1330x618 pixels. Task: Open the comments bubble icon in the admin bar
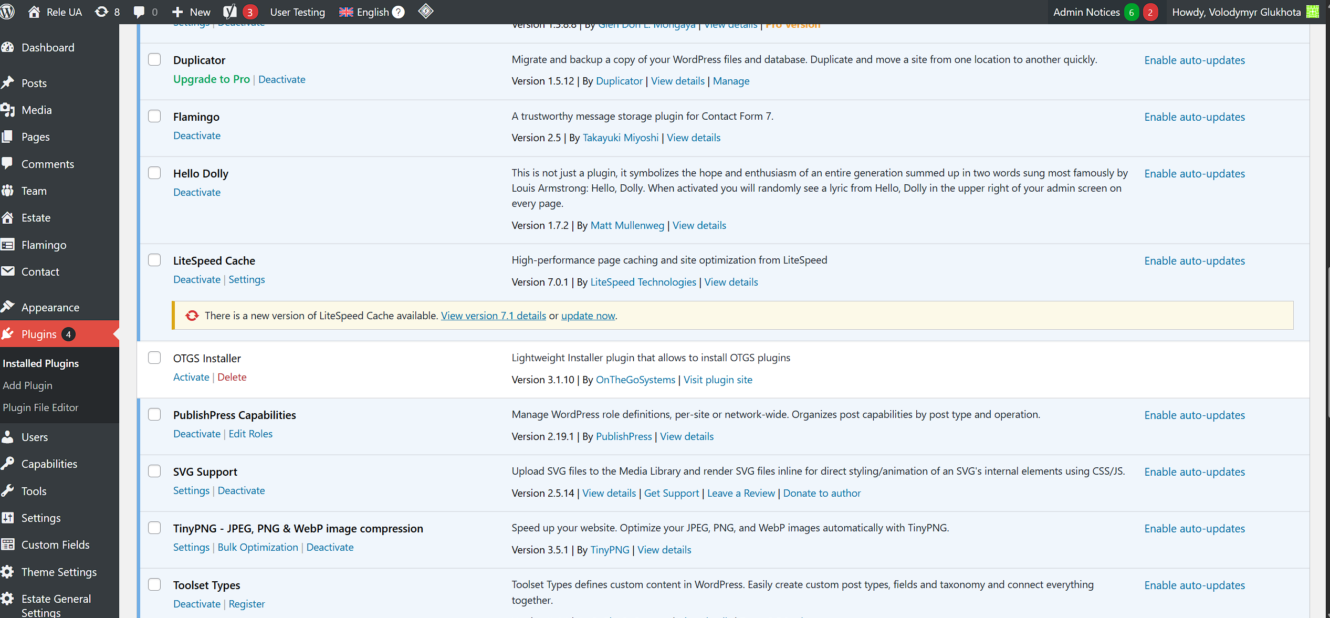[x=139, y=12]
